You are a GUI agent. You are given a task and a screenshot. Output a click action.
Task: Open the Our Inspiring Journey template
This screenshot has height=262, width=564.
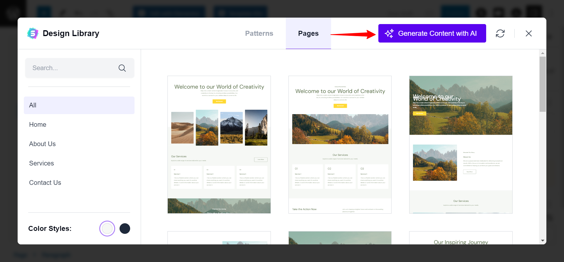point(461,238)
